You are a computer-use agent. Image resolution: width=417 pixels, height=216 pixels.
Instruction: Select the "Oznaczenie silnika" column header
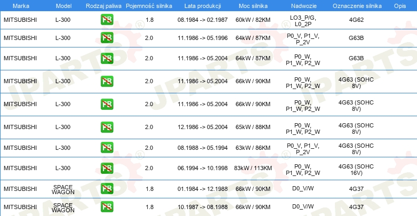click(357, 6)
